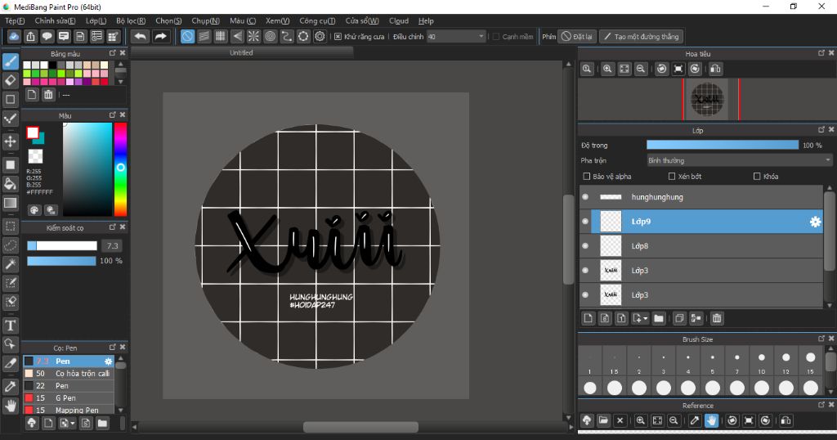This screenshot has height=440, width=837.
Task: Select the Gradient tool
Action: click(x=10, y=203)
